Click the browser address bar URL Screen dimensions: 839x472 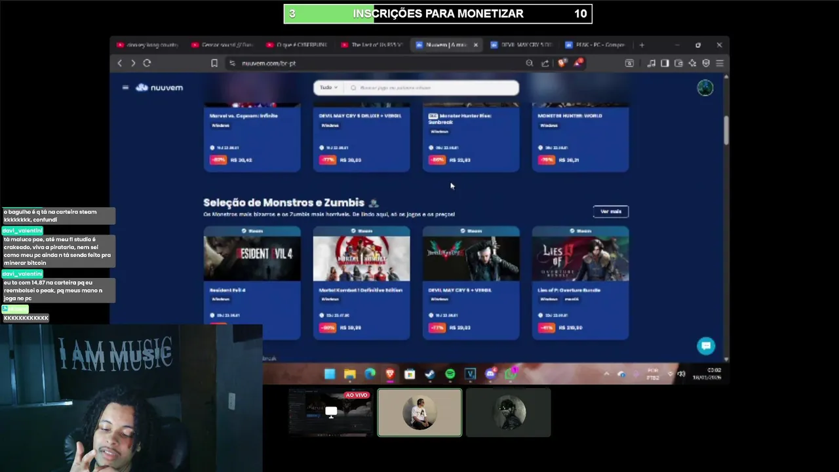tap(269, 63)
